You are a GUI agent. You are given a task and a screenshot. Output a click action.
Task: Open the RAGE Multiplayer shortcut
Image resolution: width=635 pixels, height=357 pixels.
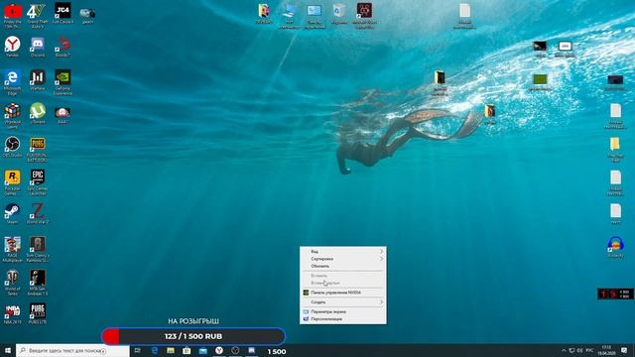tap(12, 250)
